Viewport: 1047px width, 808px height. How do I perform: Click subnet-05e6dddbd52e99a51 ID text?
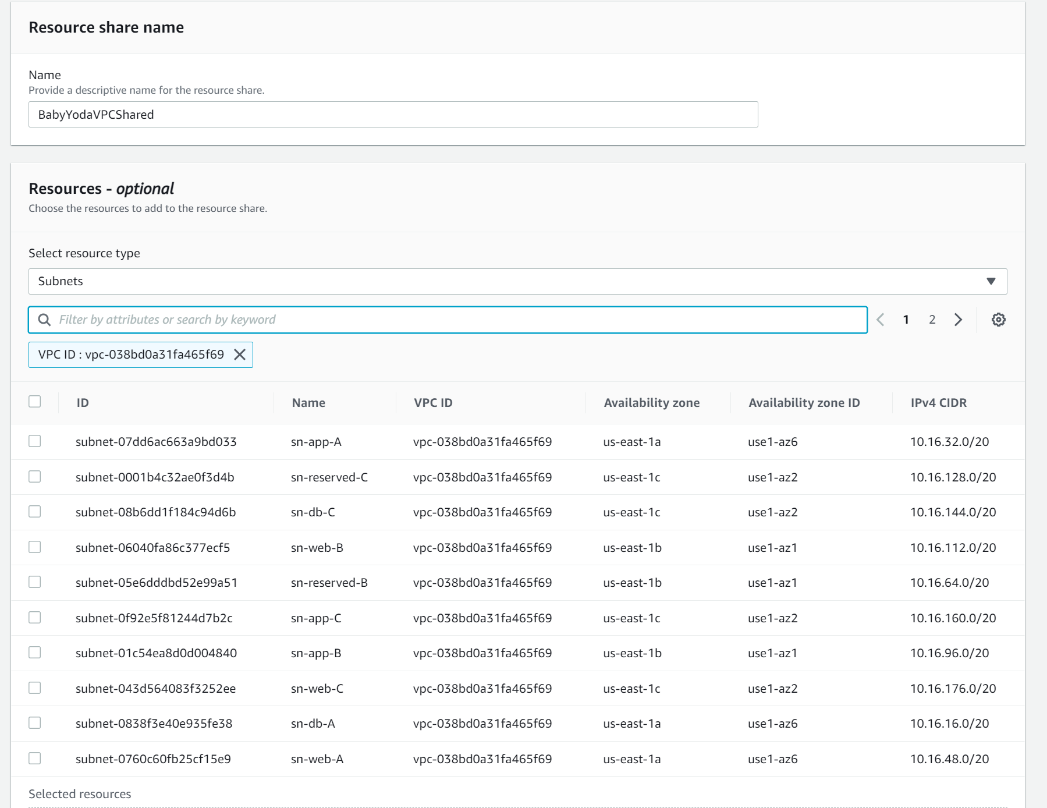tap(157, 583)
